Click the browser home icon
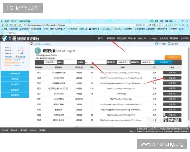 [x=11, y=25]
